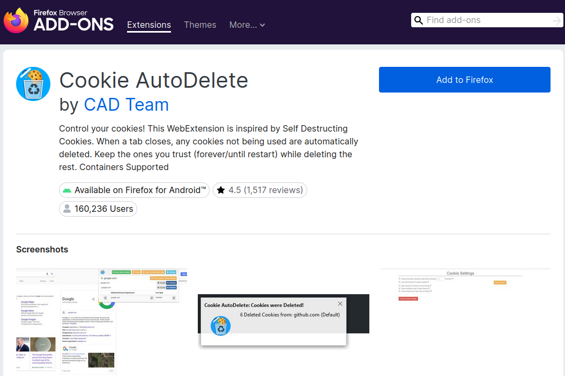This screenshot has height=376, width=565.
Task: Click Available on Firefox for Android badge
Action: pyautogui.click(x=135, y=190)
